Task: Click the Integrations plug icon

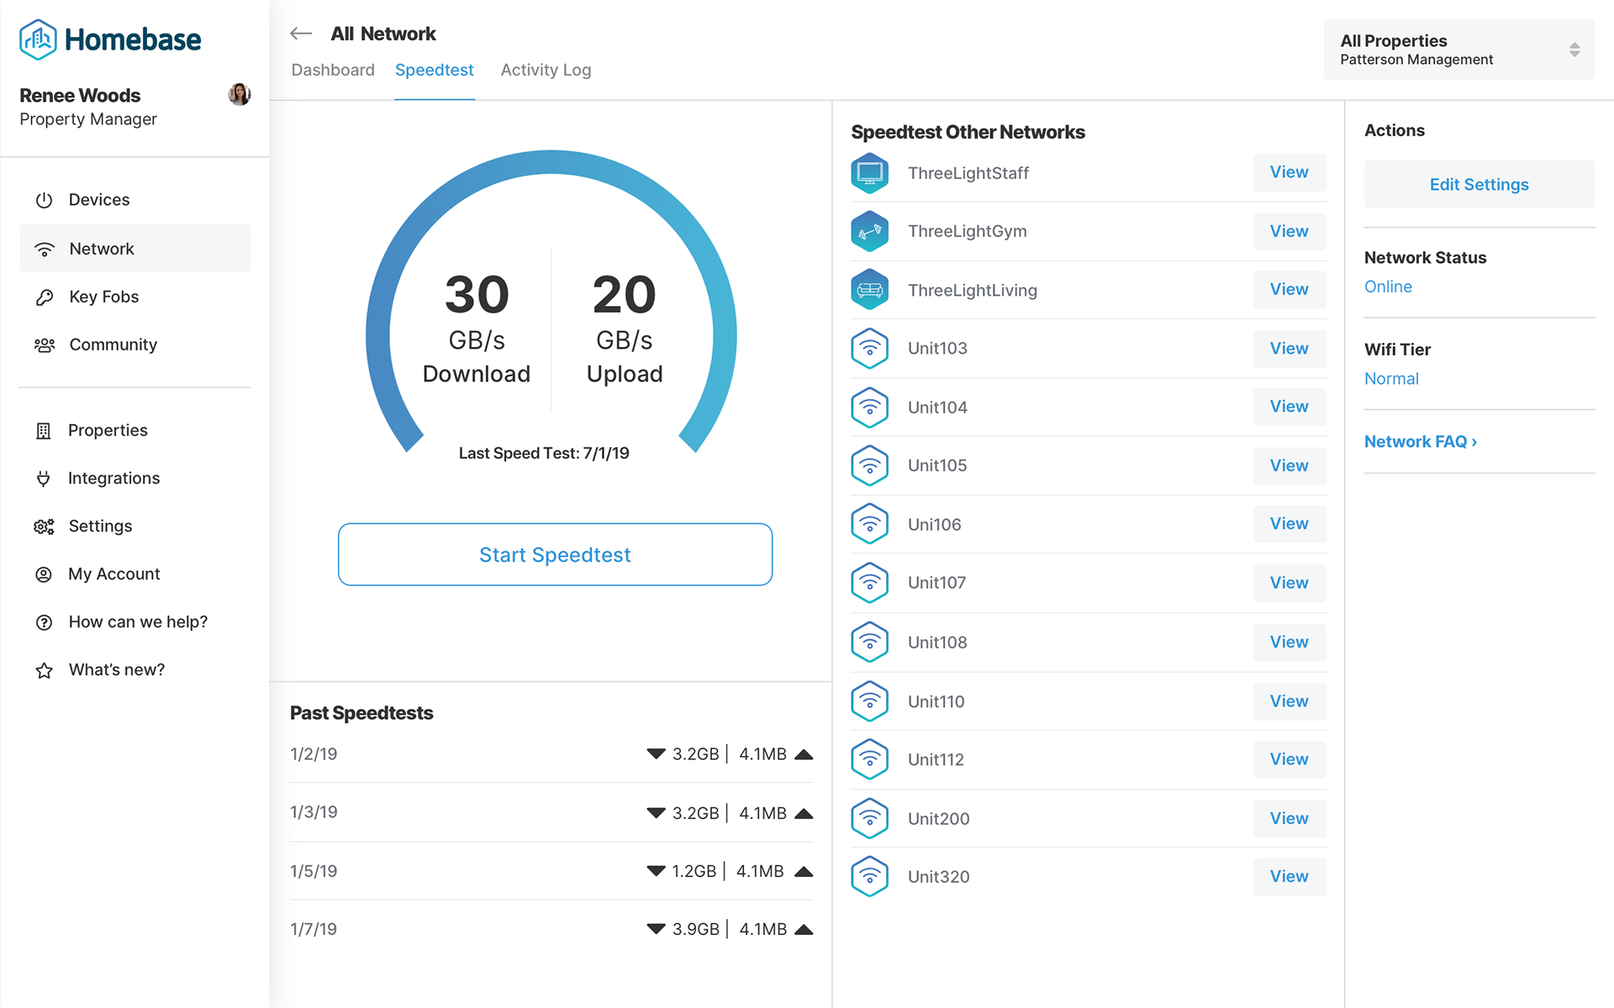Action: point(44,479)
